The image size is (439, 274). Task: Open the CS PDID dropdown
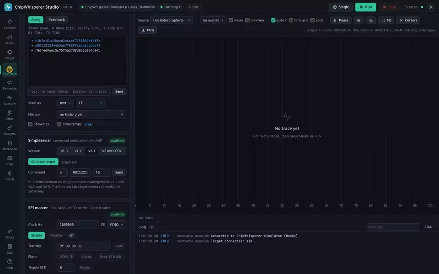click(117, 225)
